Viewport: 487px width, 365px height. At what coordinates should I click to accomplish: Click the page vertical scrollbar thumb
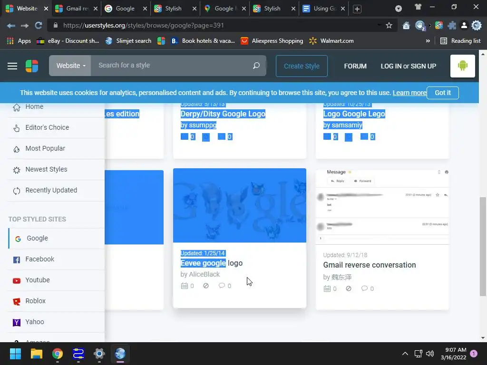tap(483, 247)
